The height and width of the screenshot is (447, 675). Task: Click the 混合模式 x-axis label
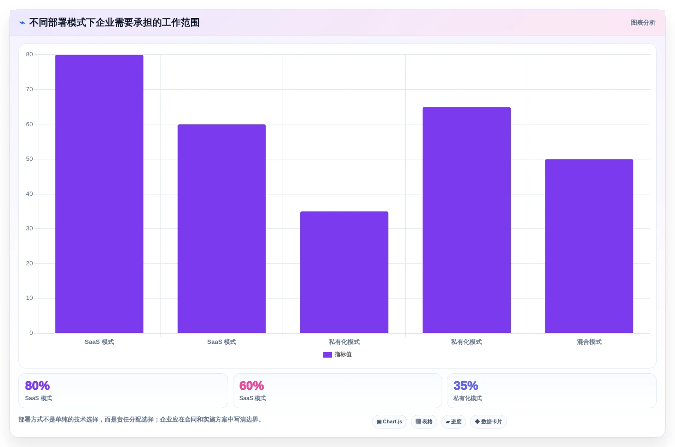(589, 342)
